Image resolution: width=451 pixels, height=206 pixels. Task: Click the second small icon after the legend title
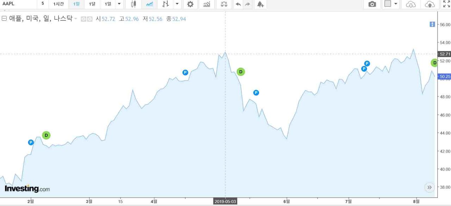coord(89,19)
